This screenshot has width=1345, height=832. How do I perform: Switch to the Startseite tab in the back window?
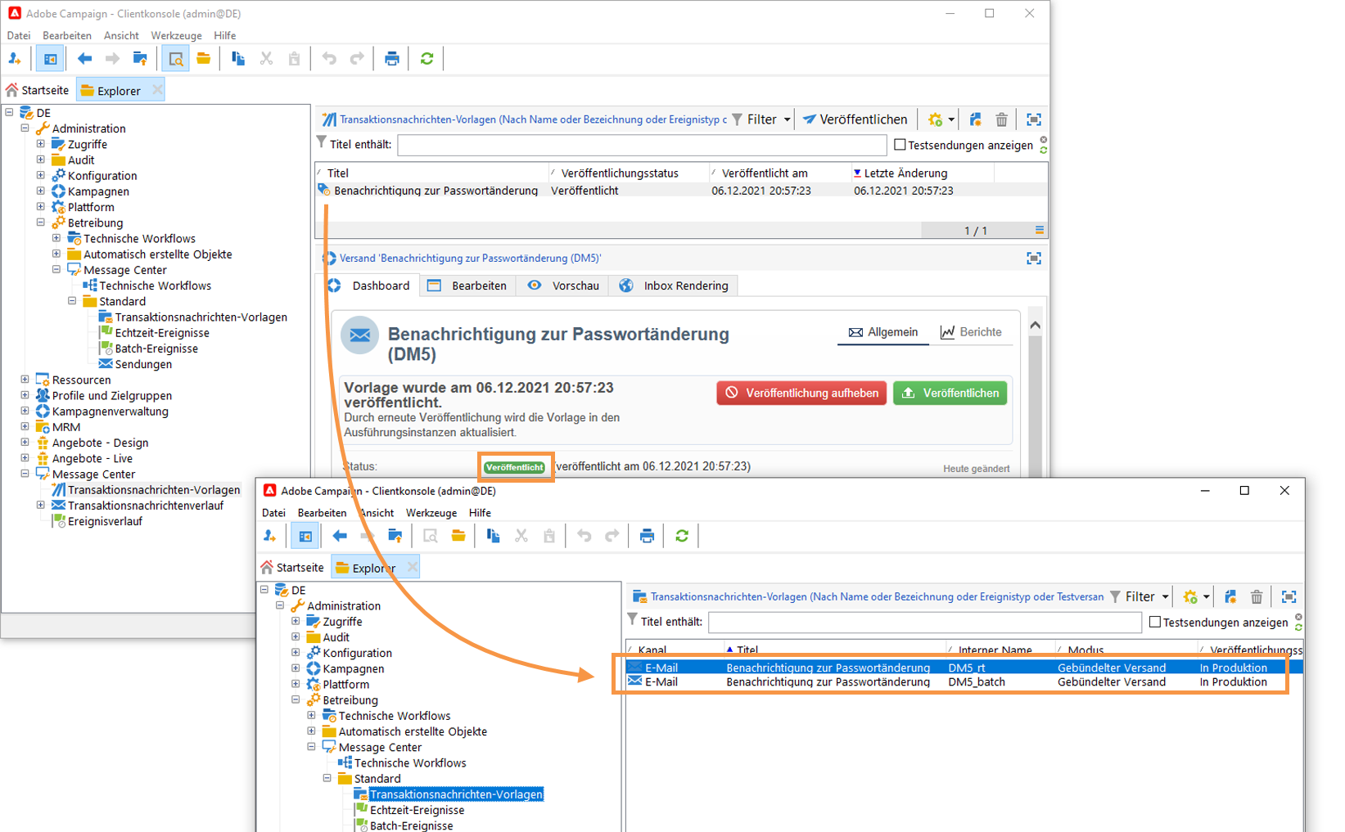coord(38,90)
